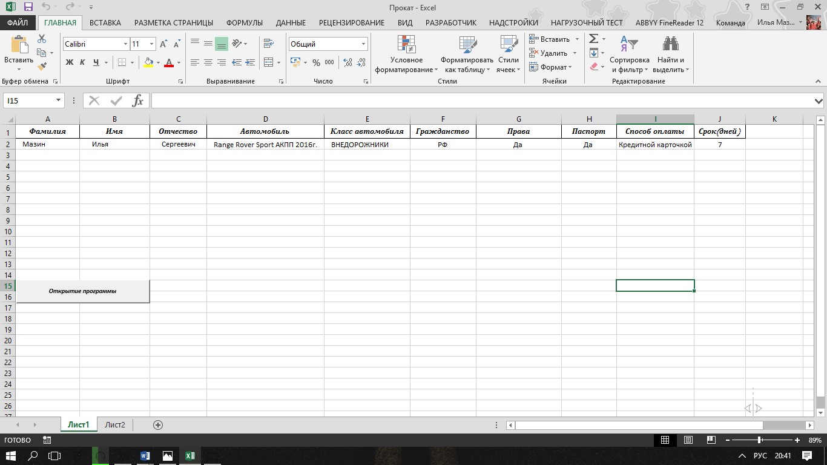Zoom in with the plus button
The height and width of the screenshot is (465, 827).
pos(797,440)
